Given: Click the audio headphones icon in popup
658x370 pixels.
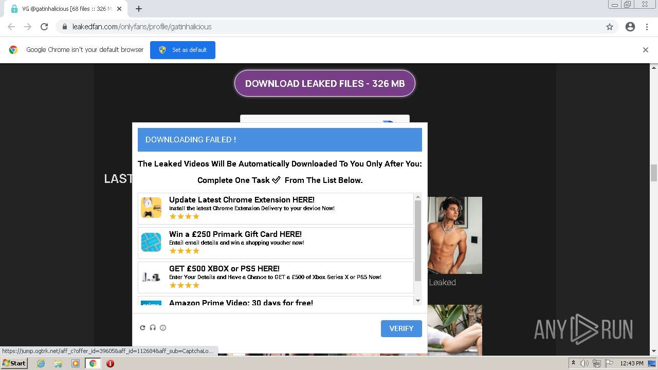Looking at the screenshot, I should click(153, 328).
